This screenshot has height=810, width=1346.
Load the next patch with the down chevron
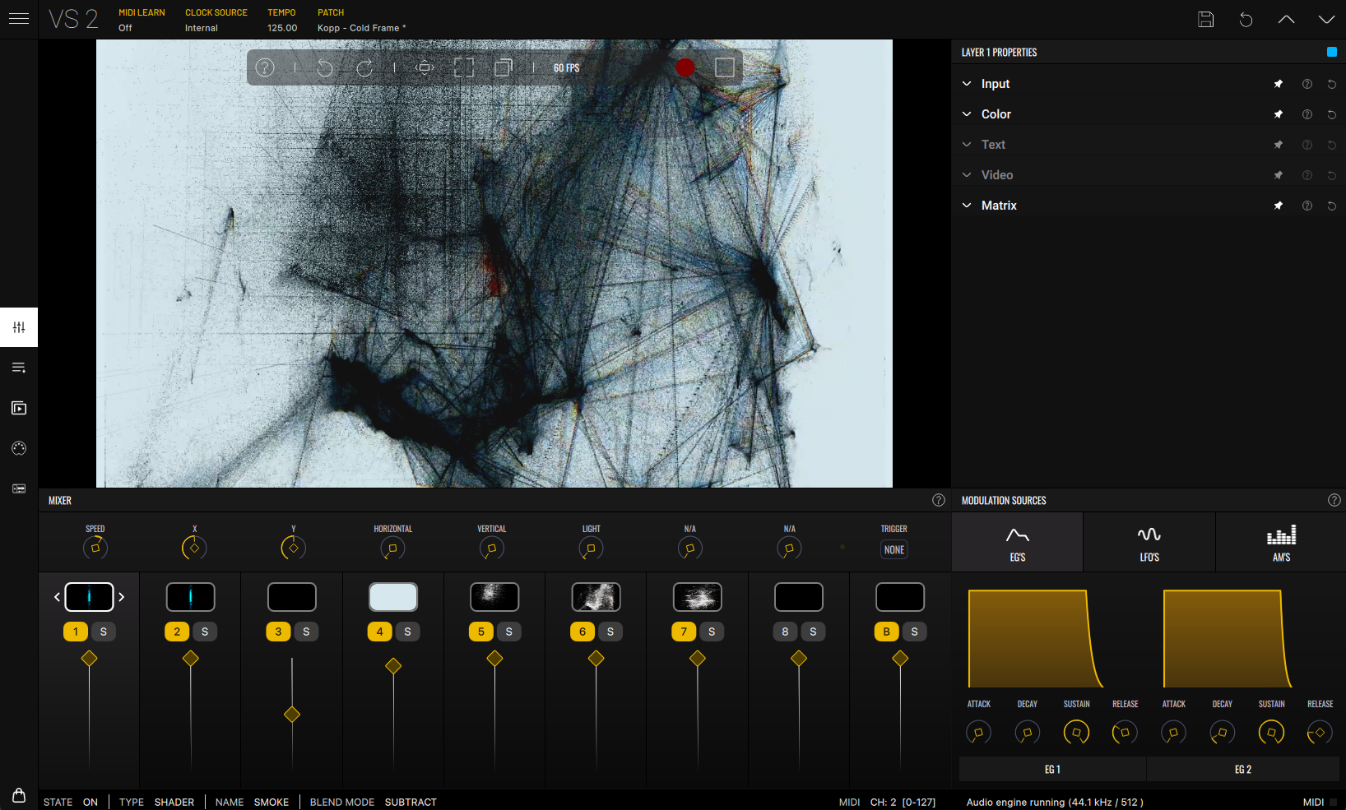click(1327, 20)
